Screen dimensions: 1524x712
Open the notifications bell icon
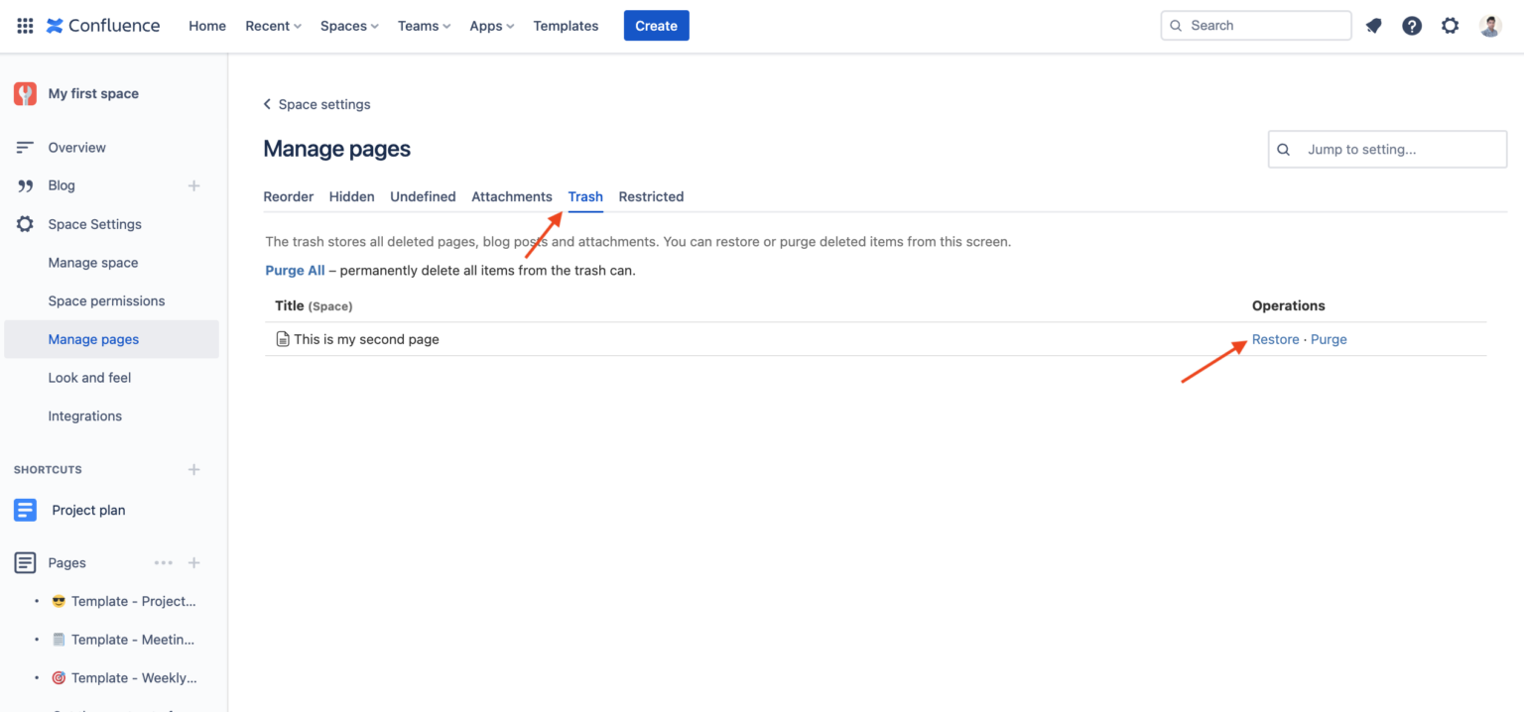[x=1374, y=26]
